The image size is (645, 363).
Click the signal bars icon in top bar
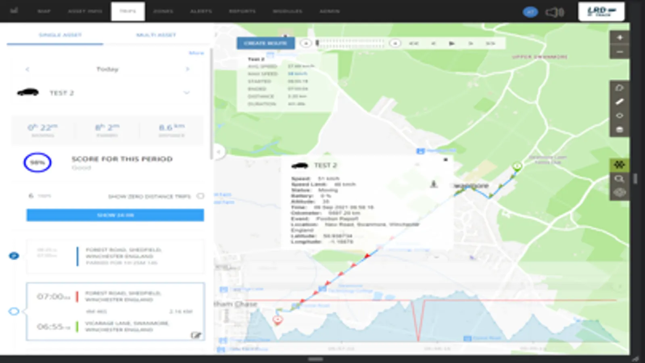click(x=14, y=10)
